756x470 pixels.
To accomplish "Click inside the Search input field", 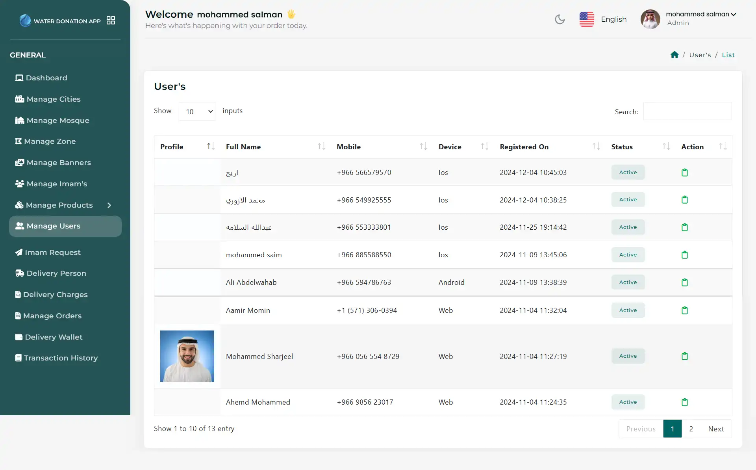I will coord(687,111).
